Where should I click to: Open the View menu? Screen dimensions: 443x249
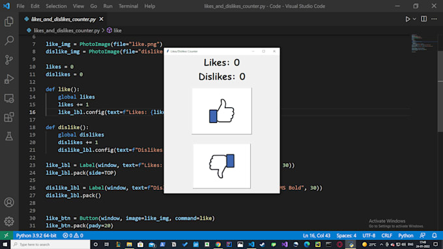[78, 6]
